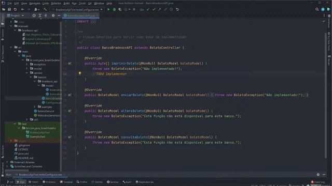Push commits with the green Git arrow
The height and width of the screenshot is (186, 332).
(160, 9)
